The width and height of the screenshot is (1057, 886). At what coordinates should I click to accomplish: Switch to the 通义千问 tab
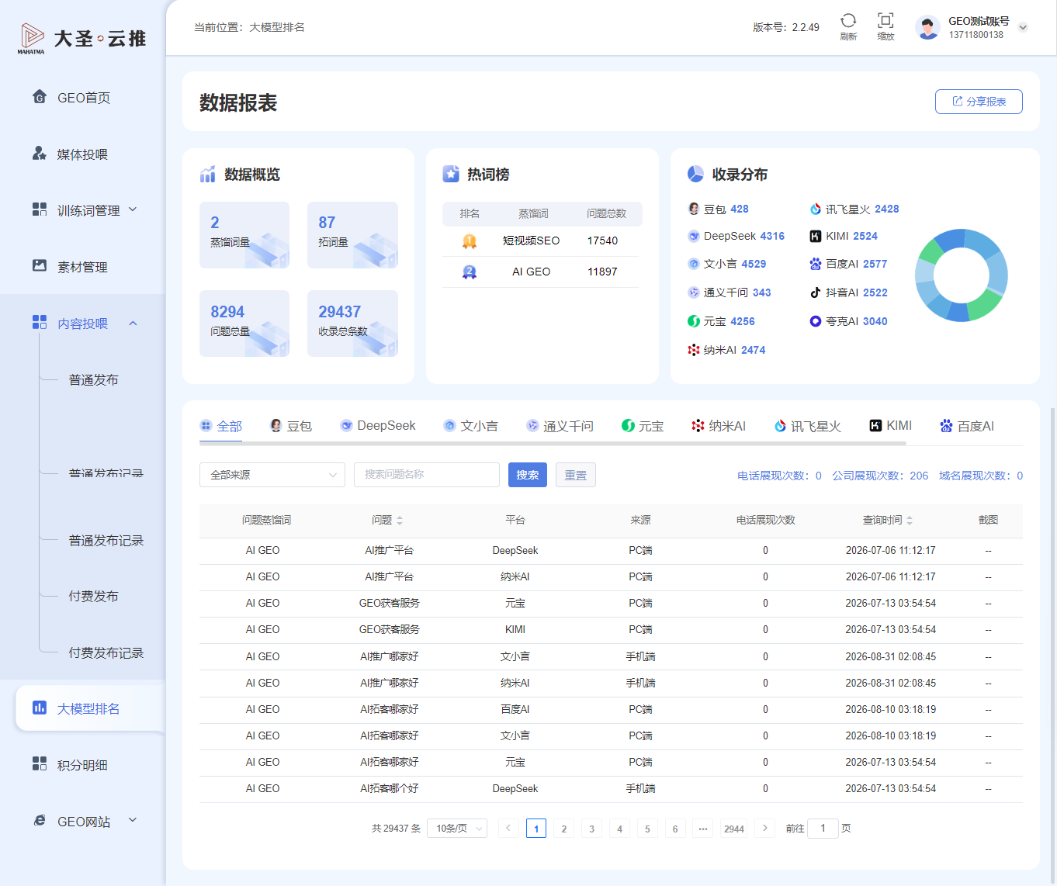(560, 426)
